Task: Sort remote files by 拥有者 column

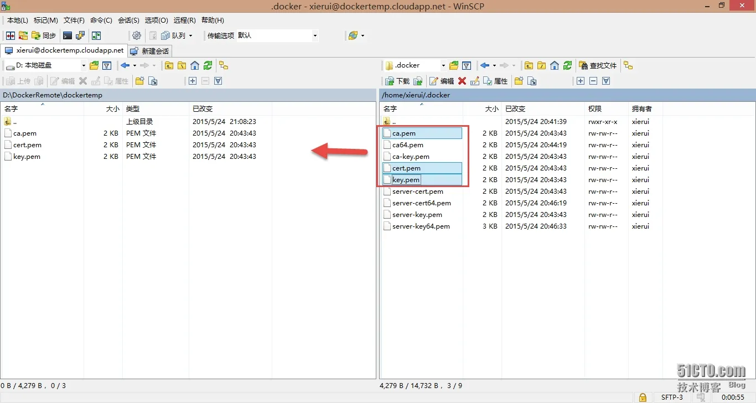Action: tap(645, 109)
